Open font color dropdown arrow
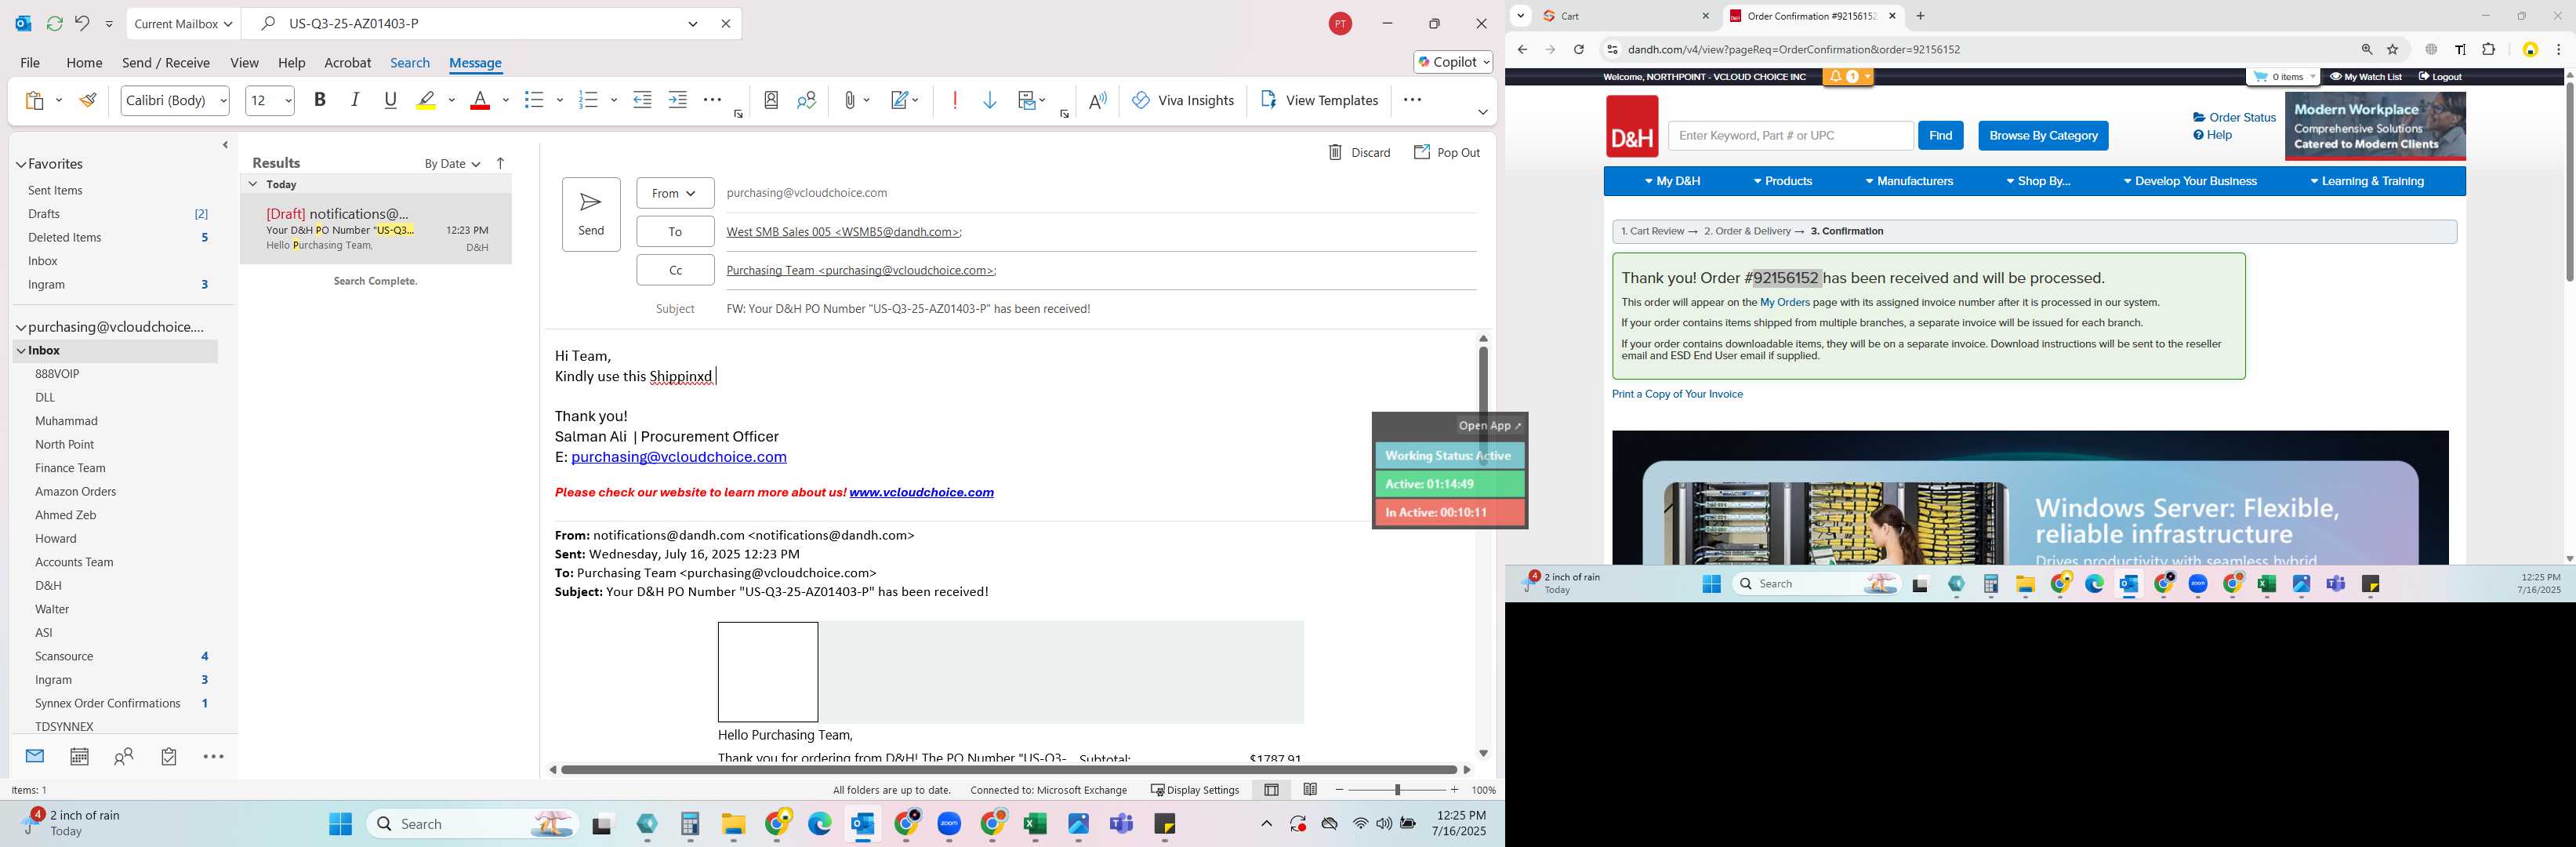2576x847 pixels. 506,100
